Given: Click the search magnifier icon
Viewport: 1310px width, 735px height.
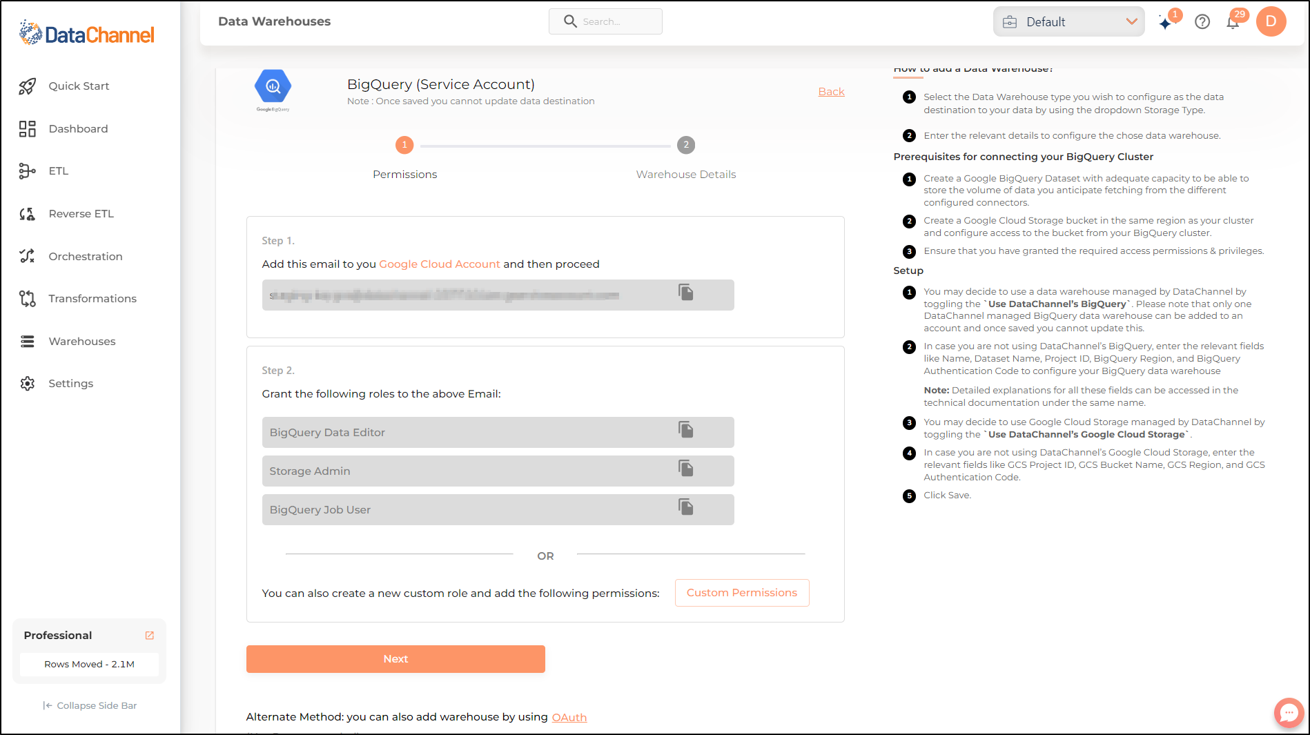Looking at the screenshot, I should click(x=570, y=21).
